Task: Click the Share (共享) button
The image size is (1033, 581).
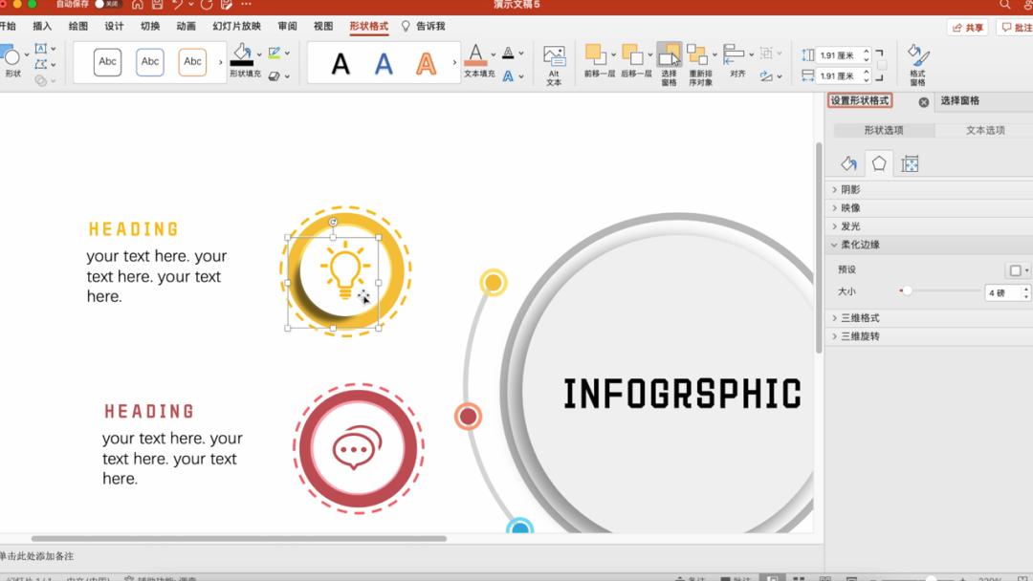Action: (967, 28)
